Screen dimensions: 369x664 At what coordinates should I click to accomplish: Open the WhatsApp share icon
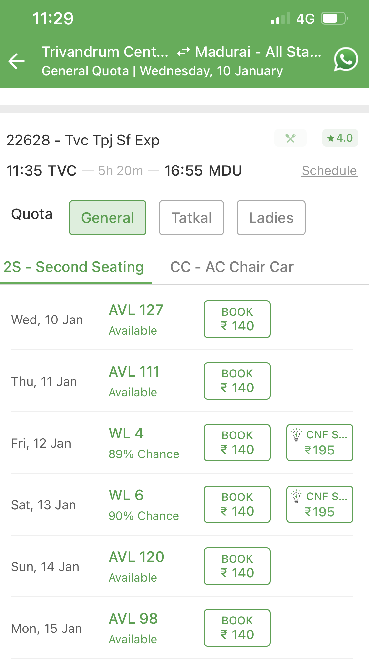[345, 59]
